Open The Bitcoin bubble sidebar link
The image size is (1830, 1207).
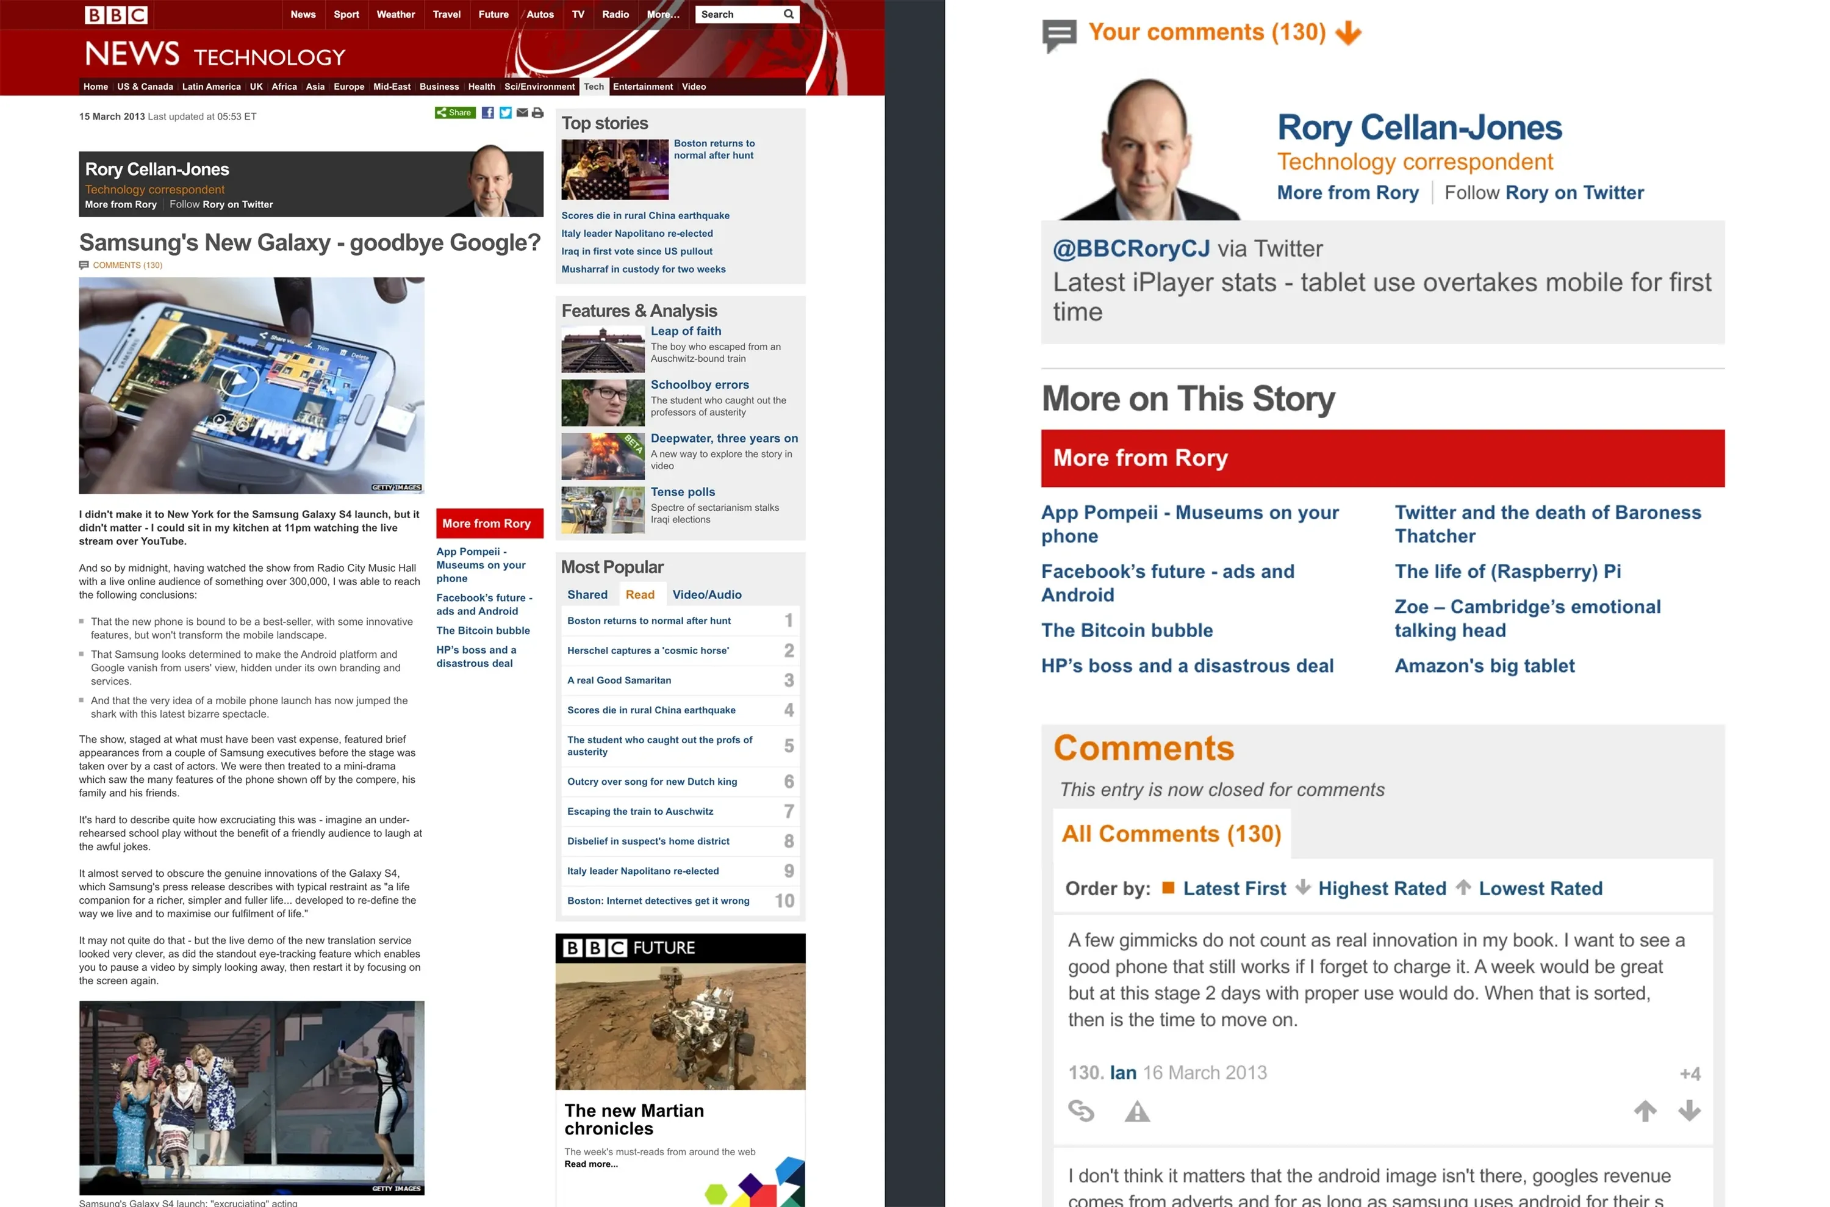click(483, 630)
